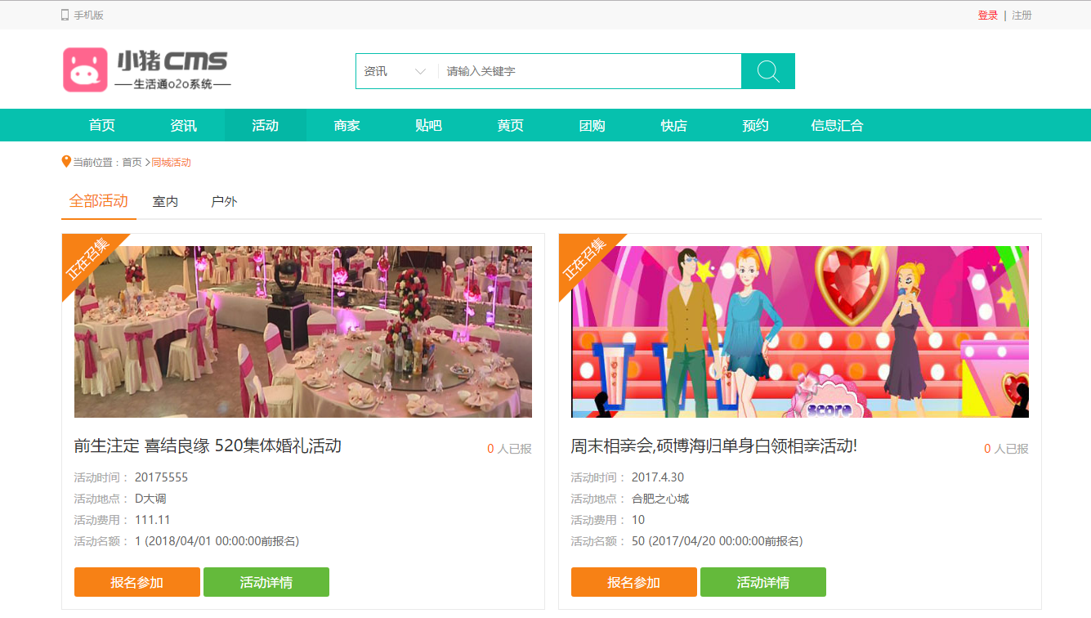Go to 商家 in the navigation bar
Viewport: 1091px width, 618px height.
[347, 125]
